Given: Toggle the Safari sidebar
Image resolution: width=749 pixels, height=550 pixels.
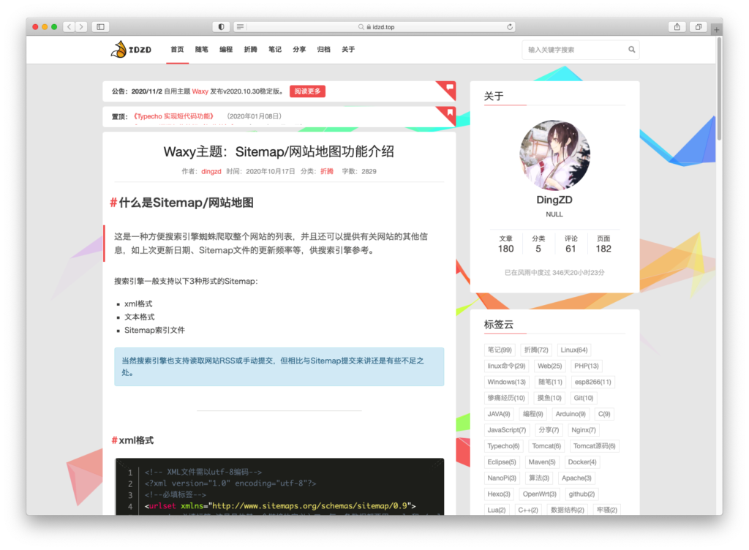Looking at the screenshot, I should [x=100, y=27].
